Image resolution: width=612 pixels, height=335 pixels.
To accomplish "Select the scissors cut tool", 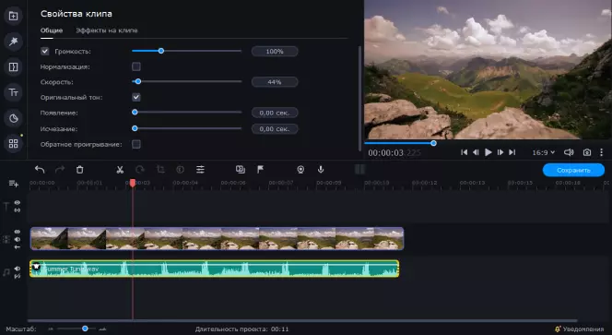I will click(x=120, y=170).
